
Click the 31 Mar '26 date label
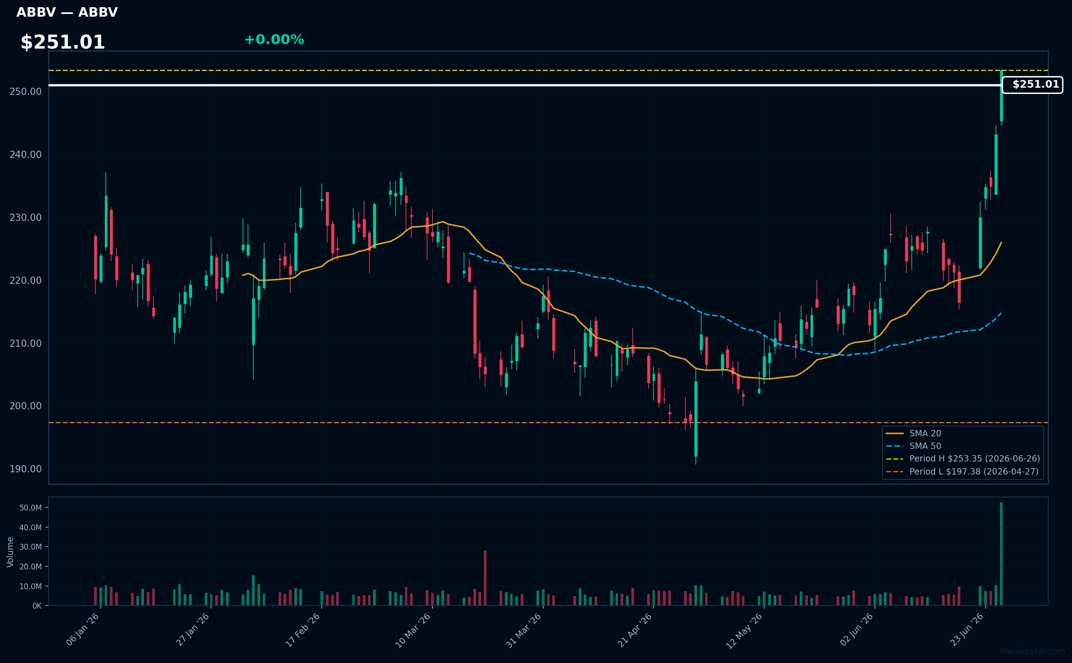coord(524,630)
